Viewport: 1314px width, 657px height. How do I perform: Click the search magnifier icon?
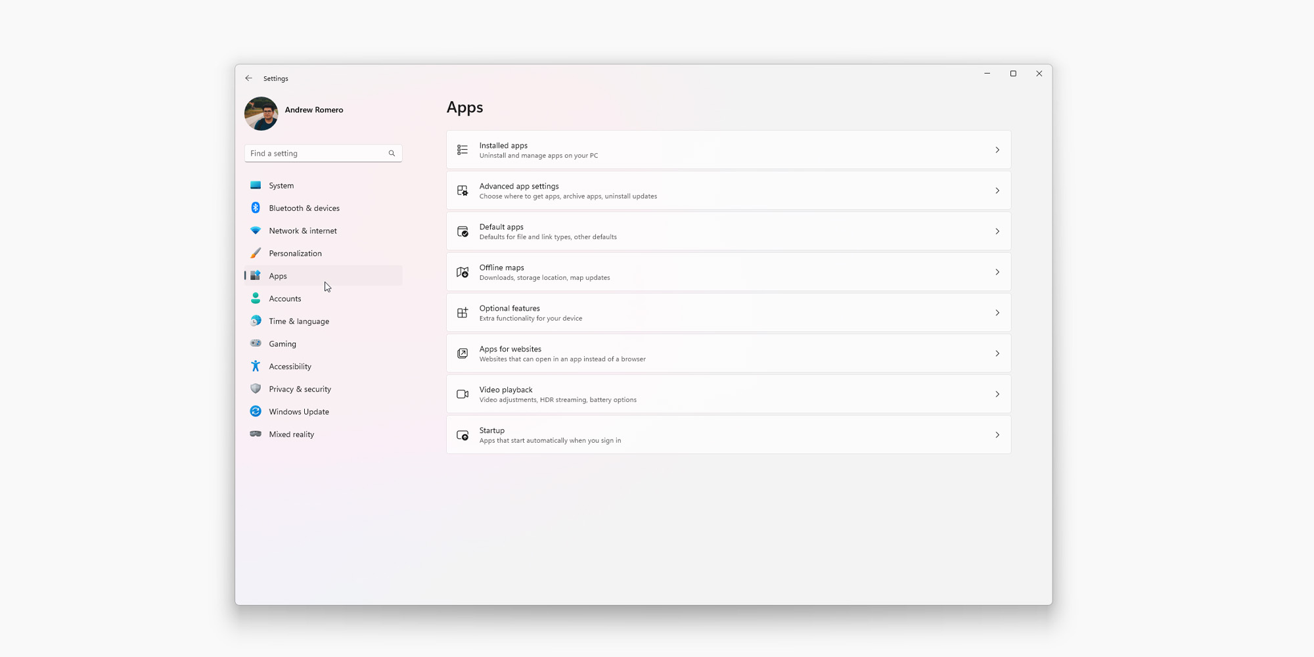coord(392,153)
